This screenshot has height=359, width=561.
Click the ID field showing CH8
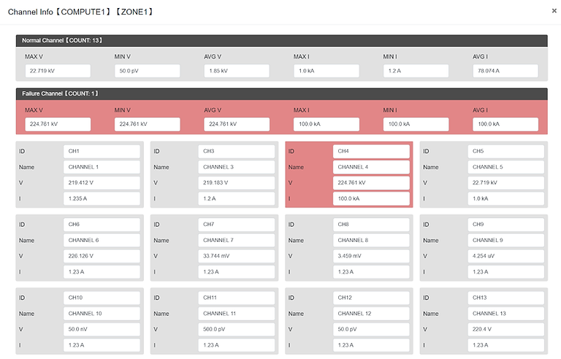click(371, 224)
